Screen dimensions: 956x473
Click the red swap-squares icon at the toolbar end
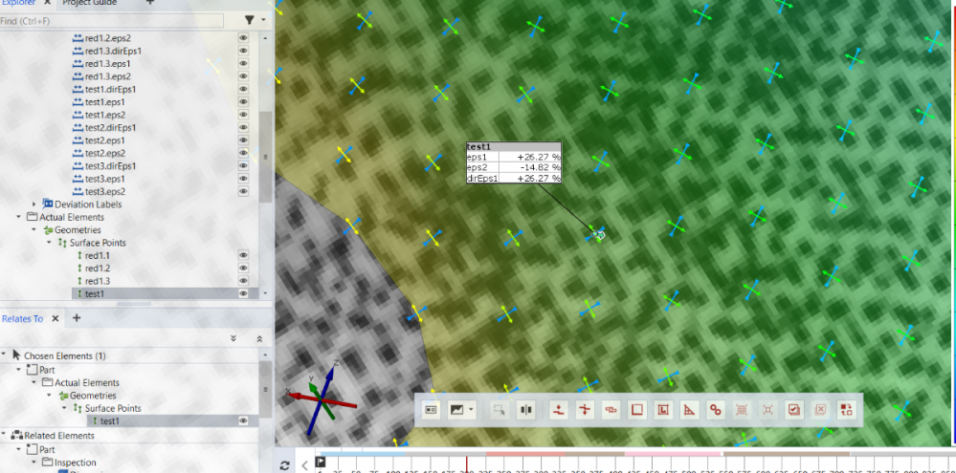click(846, 410)
